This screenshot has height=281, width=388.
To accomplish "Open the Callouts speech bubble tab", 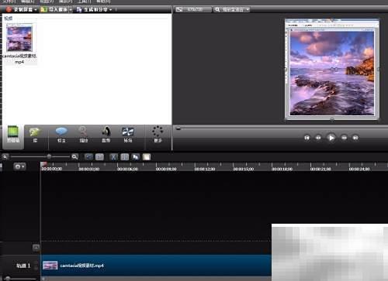I will point(61,135).
